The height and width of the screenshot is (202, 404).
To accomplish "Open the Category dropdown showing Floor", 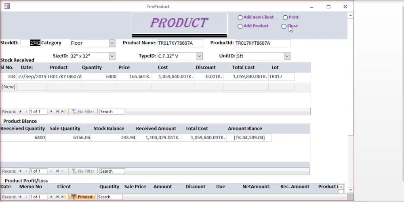I will point(112,43).
